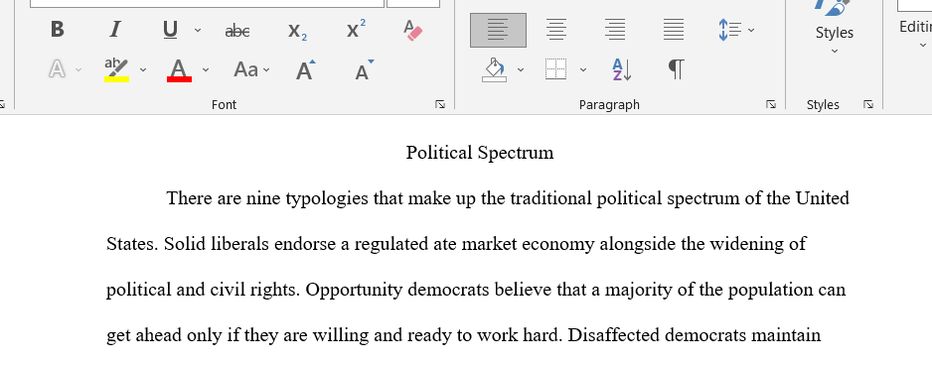932x365 pixels.
Task: Click the font name input box
Action: [207, 3]
